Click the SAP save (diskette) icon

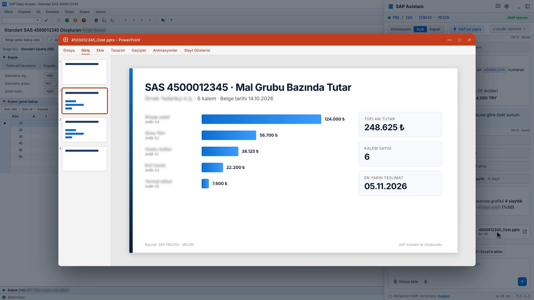tap(59, 20)
